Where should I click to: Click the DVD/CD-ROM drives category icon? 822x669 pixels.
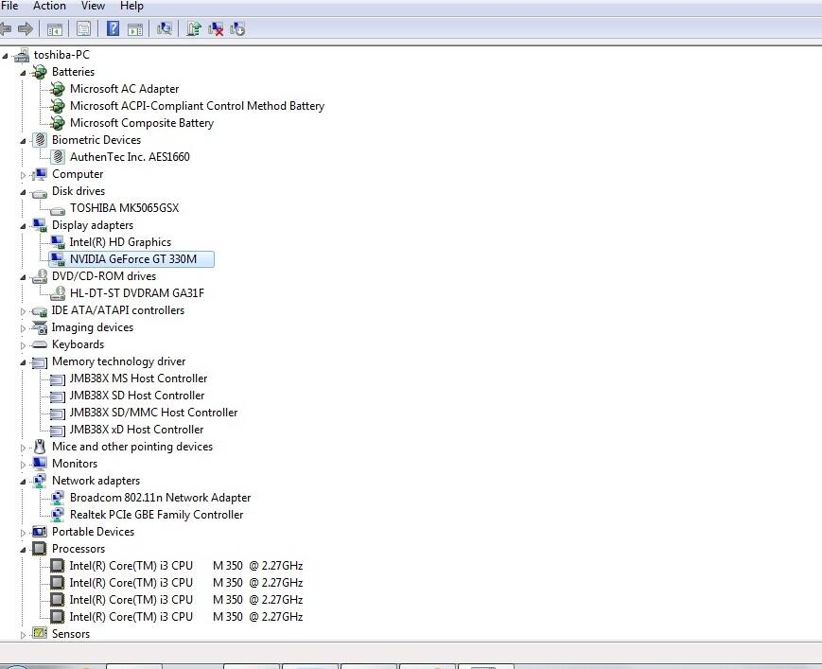pyautogui.click(x=40, y=276)
